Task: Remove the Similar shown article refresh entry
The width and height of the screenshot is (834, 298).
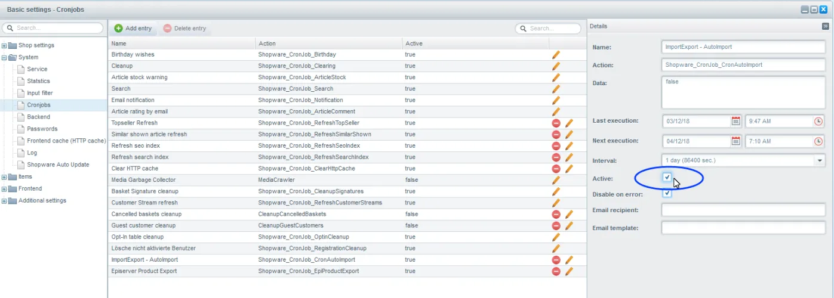Action: coord(556,134)
